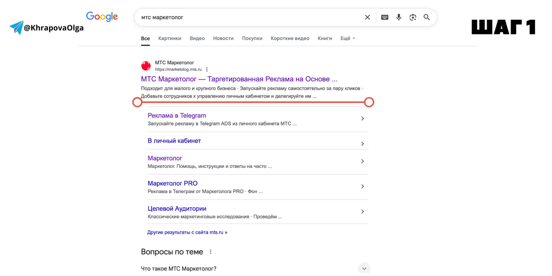Click the Google logo
The image size is (552, 276).
(102, 17)
